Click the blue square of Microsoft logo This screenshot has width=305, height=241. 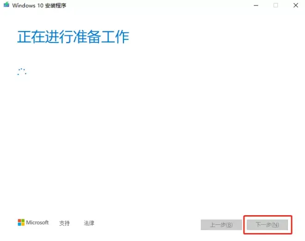(x=19, y=224)
